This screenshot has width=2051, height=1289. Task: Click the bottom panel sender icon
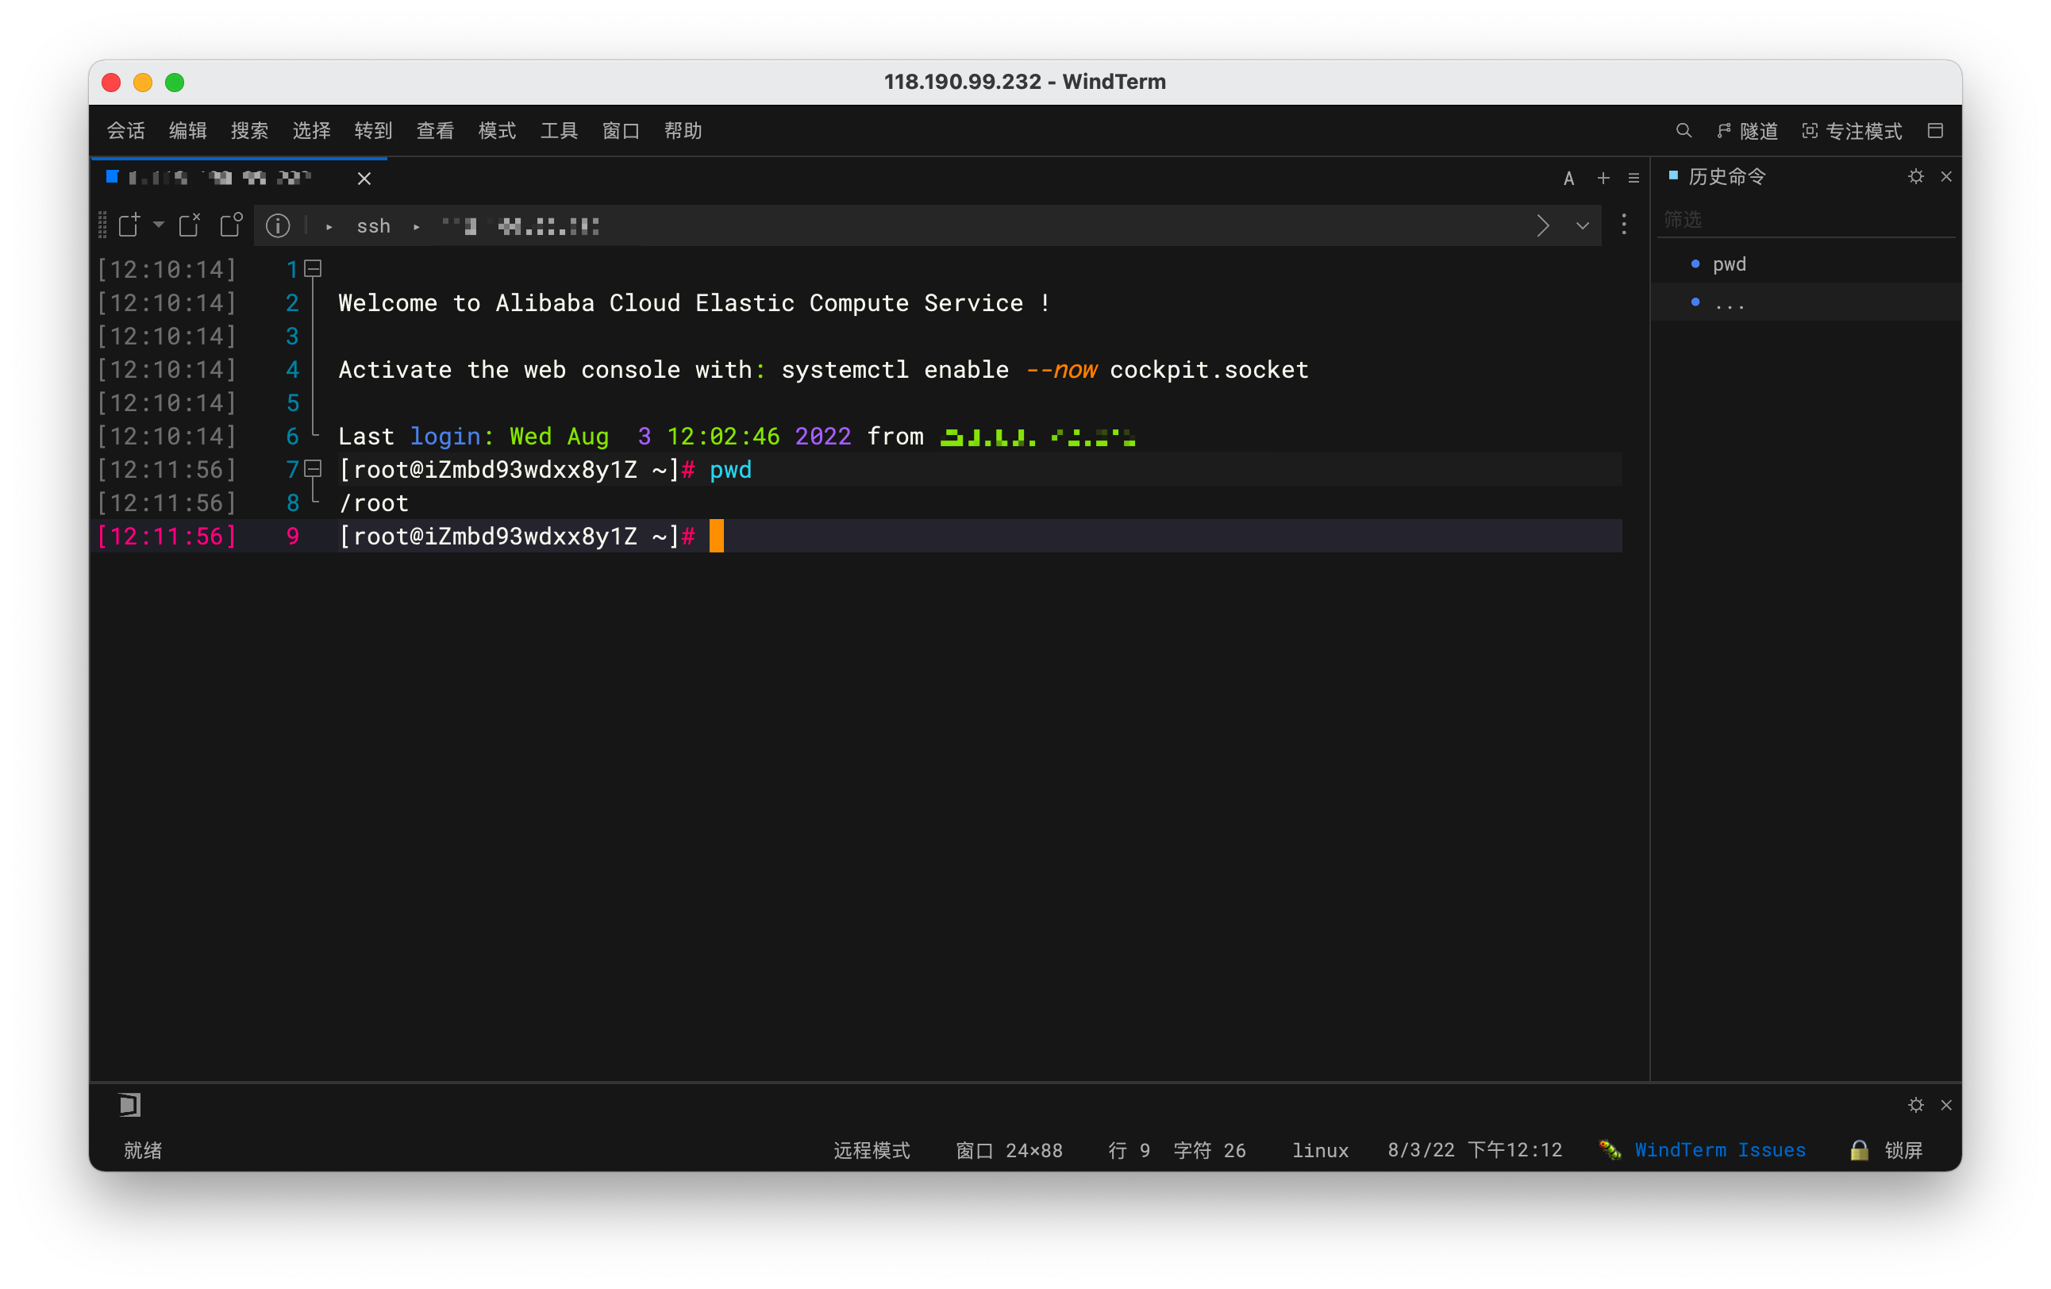tap(129, 1105)
